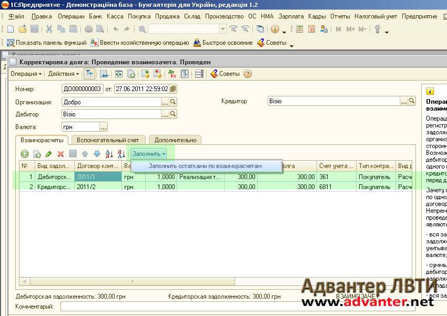Screen dimensions: 447x316
Task: Open the Зарплата menu
Action: point(291,16)
